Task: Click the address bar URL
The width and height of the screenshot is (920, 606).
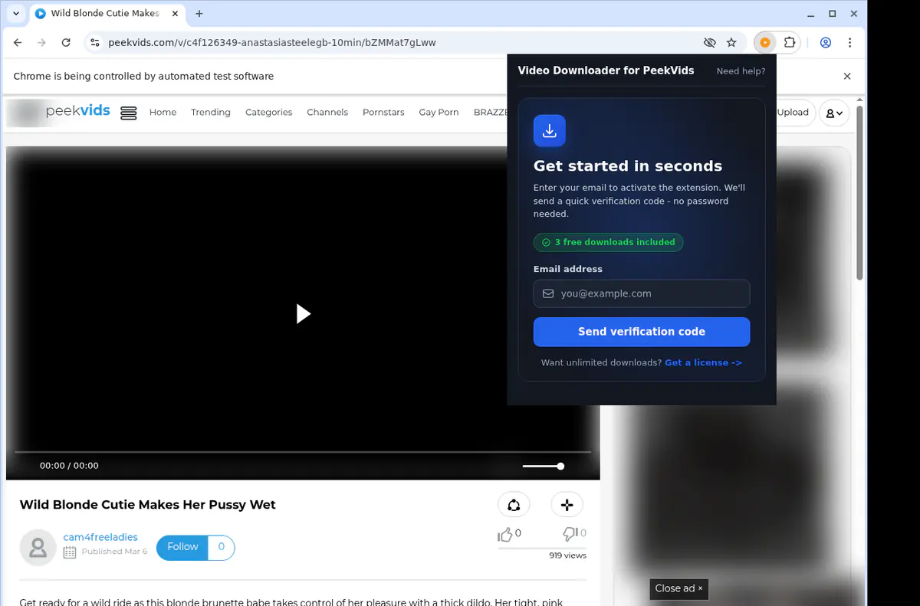Action: tap(272, 43)
